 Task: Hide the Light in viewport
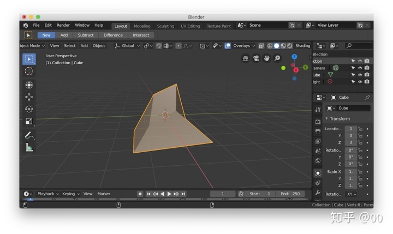(x=360, y=82)
